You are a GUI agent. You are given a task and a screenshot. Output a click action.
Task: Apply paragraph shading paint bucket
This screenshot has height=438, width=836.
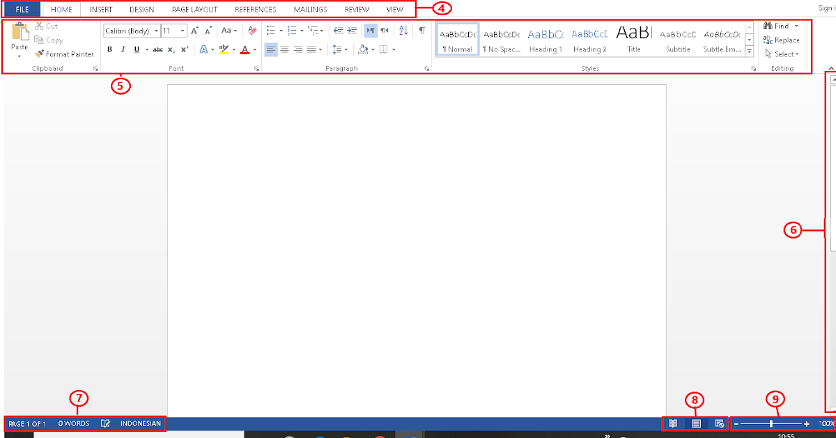[x=362, y=49]
